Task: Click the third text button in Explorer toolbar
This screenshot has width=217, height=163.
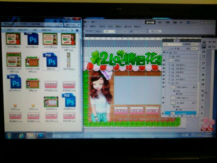Action: click(x=35, y=30)
